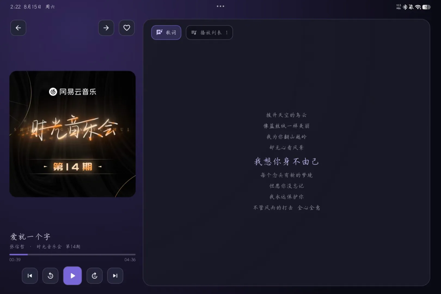Viewport: 441px width, 294px height.
Task: Jump to lyric line 像蓝丝绒一样美丽
Action: tap(286, 126)
